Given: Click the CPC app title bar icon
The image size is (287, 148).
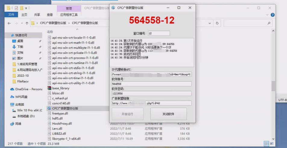Looking at the screenshot, I should (x=113, y=8).
